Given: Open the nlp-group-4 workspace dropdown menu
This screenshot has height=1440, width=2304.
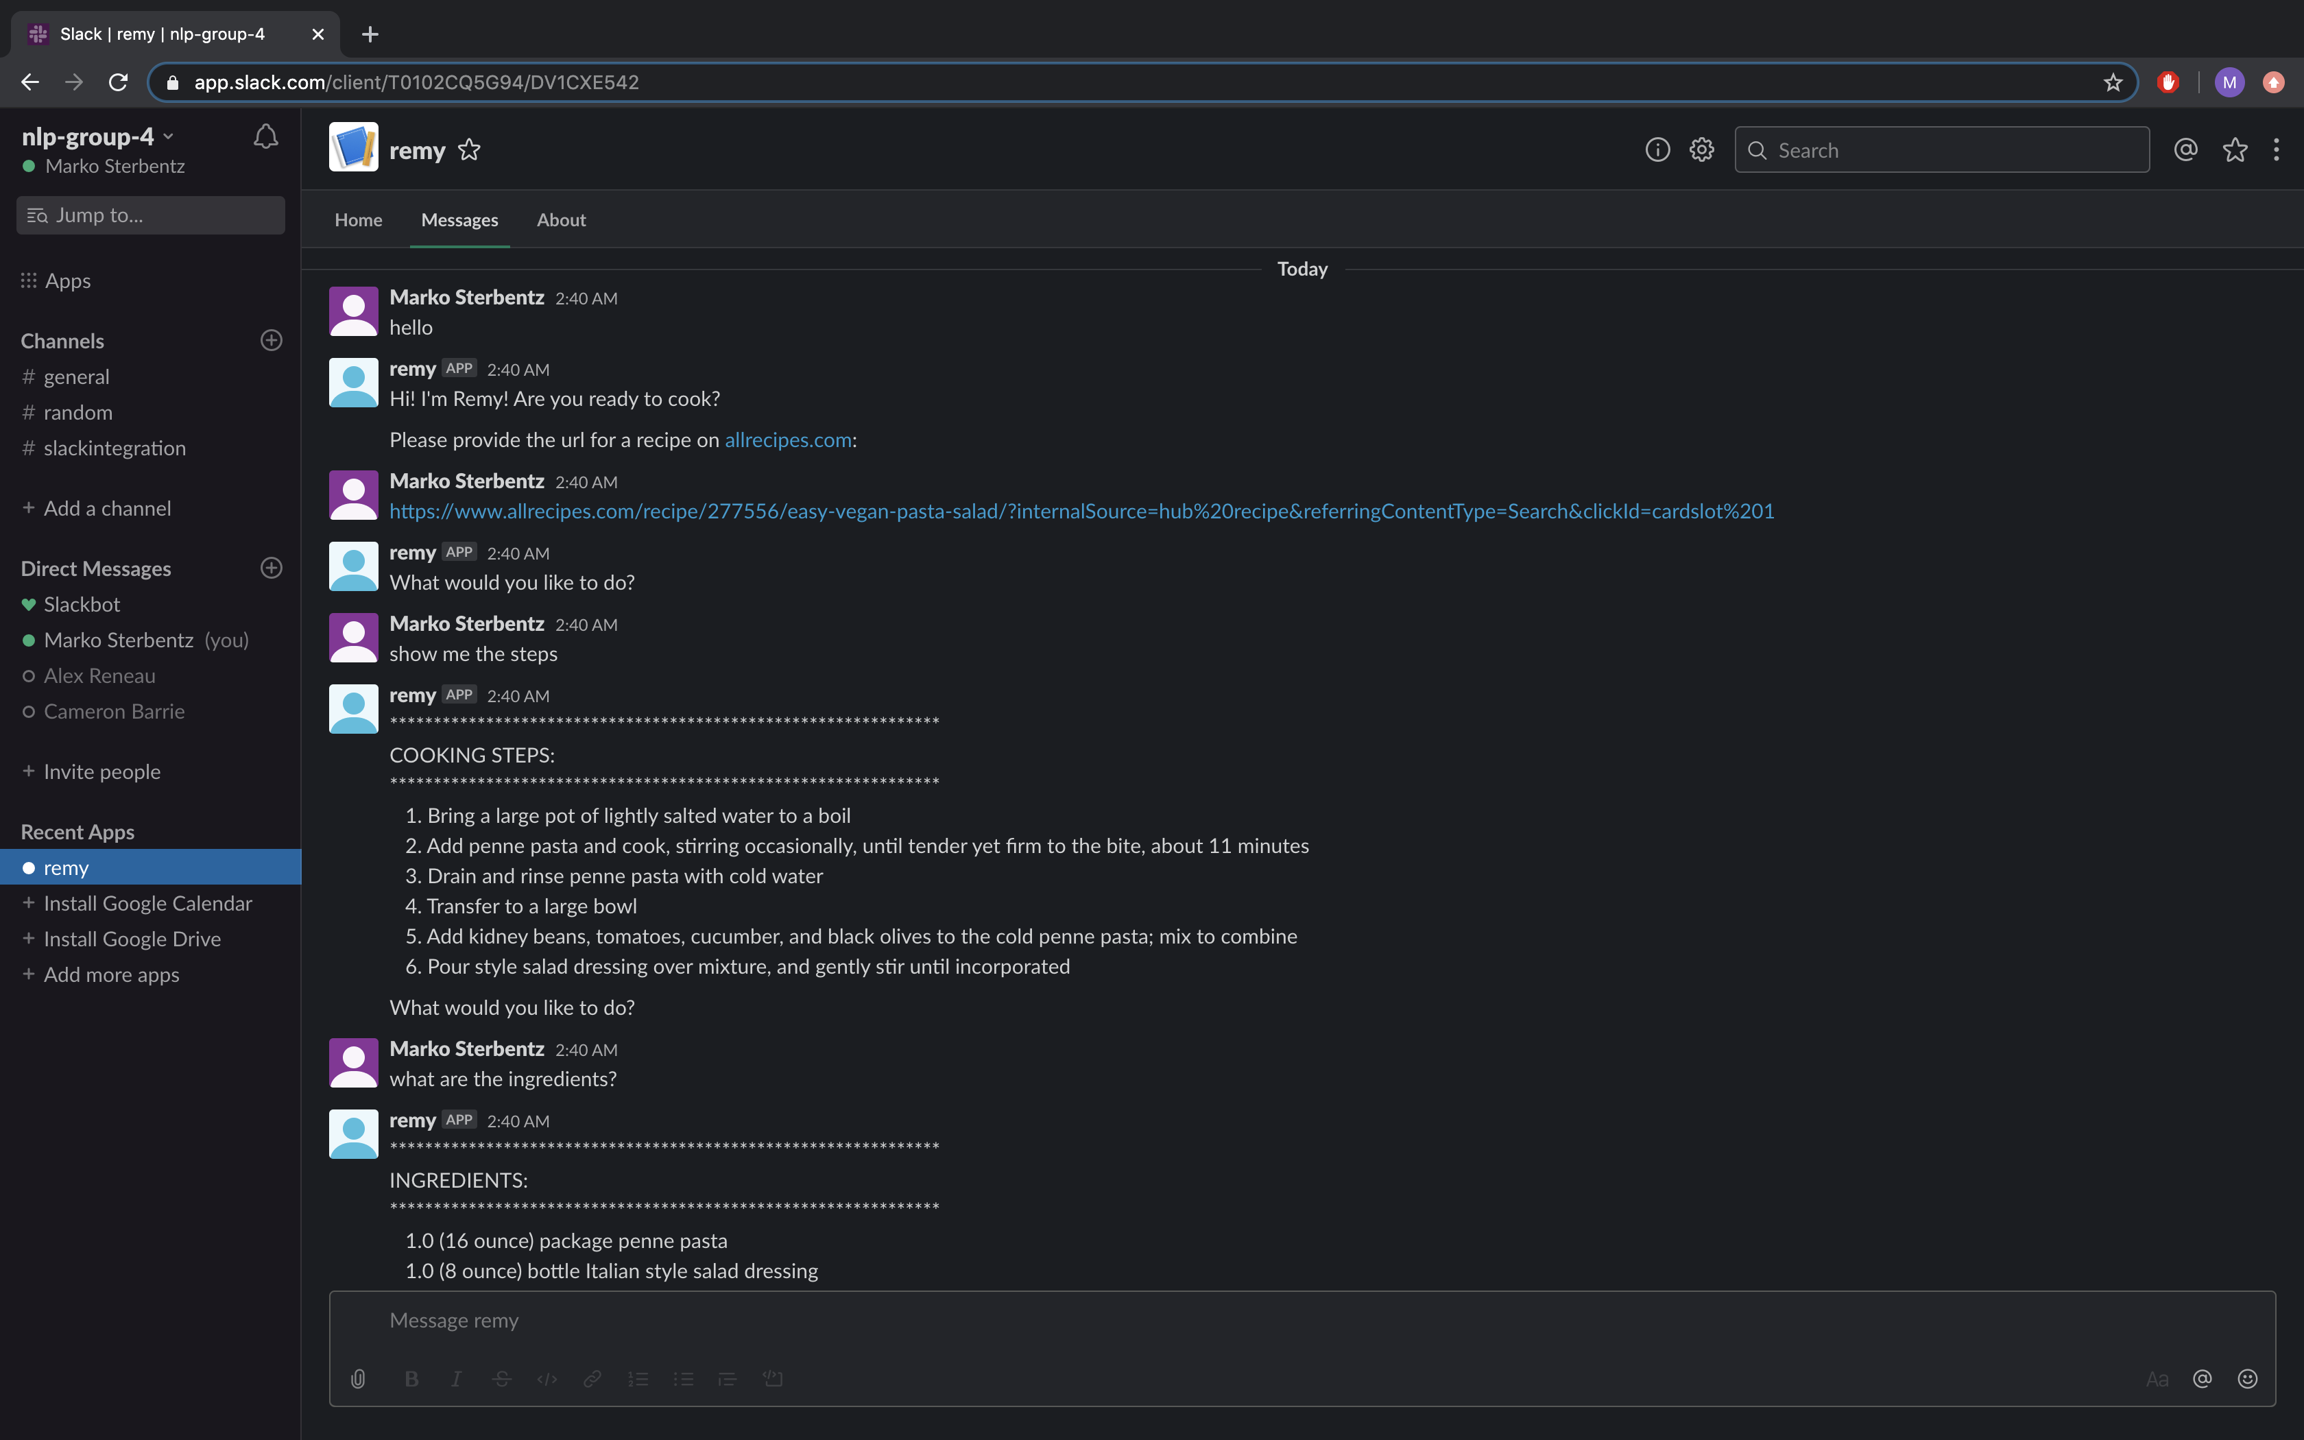Looking at the screenshot, I should tap(97, 137).
